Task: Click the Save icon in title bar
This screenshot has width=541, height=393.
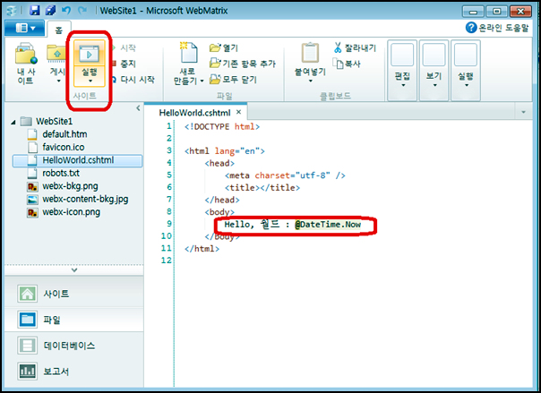Action: [x=34, y=11]
